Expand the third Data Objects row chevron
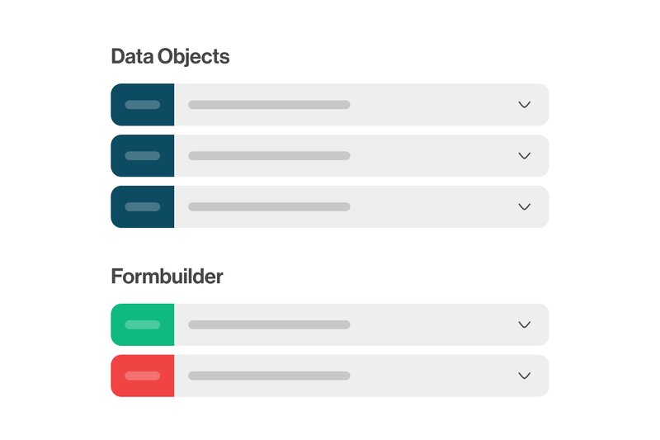 tap(524, 207)
